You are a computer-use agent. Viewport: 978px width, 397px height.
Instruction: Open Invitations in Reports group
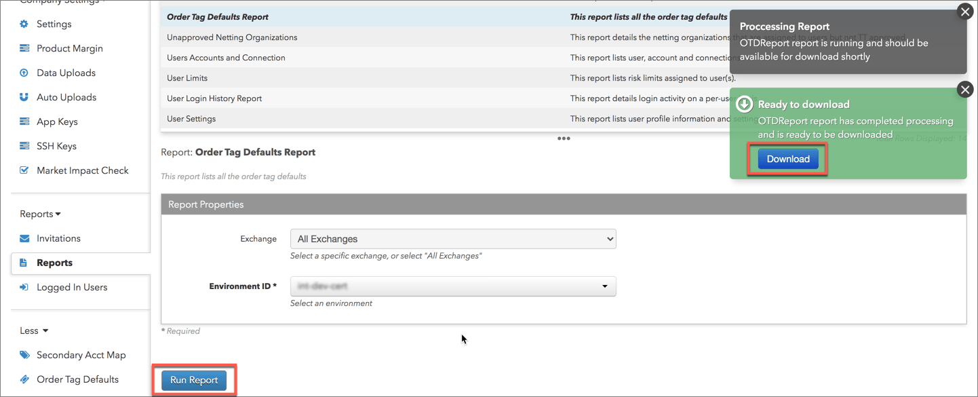pyautogui.click(x=58, y=238)
